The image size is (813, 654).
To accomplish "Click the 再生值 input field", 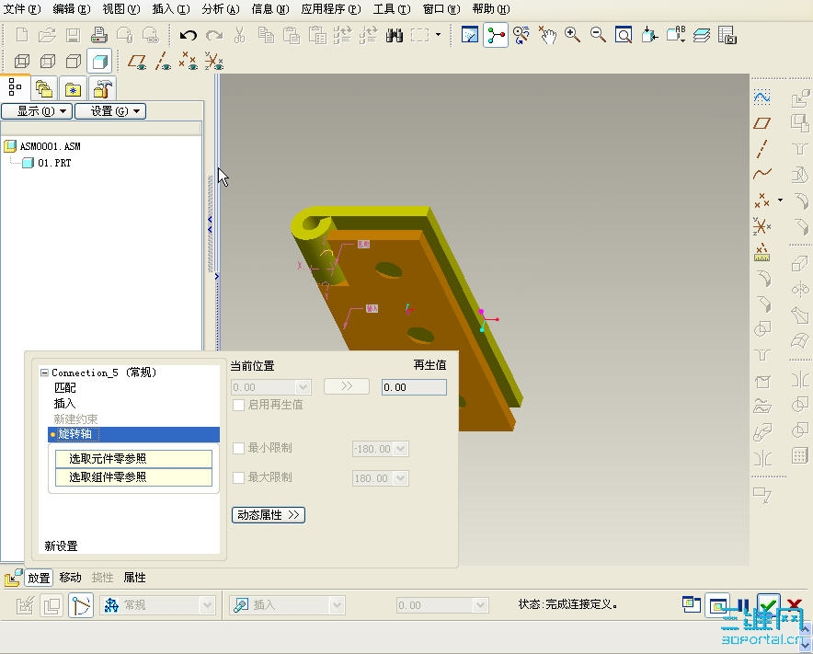I will pyautogui.click(x=414, y=387).
